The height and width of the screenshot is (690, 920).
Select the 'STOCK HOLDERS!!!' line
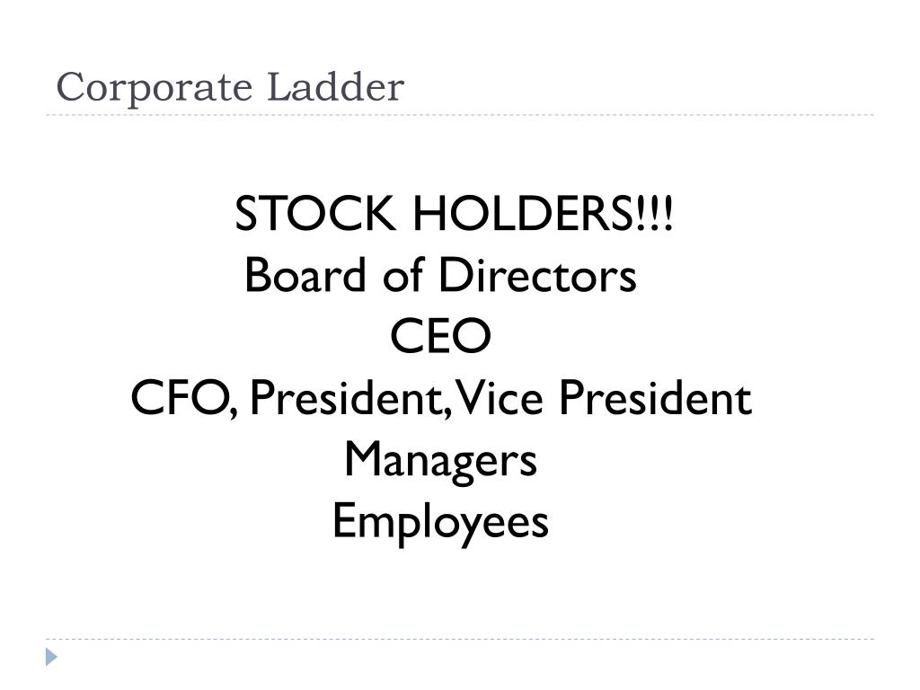[x=454, y=214]
